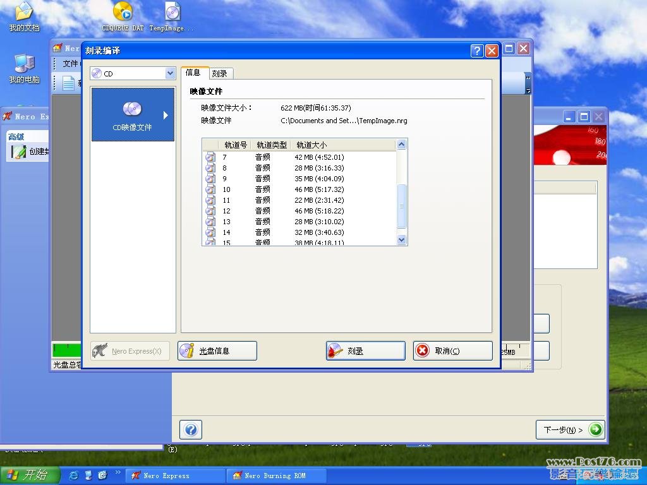Screen dimensions: 647x485
Task: Switch to Nero Express taskbar button
Action: pos(175,476)
